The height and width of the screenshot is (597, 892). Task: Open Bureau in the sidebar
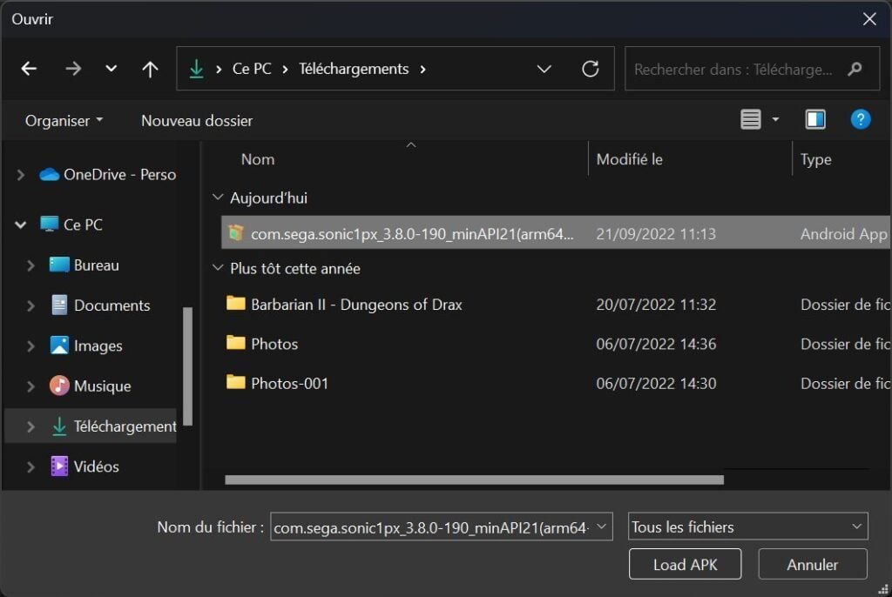coord(96,265)
